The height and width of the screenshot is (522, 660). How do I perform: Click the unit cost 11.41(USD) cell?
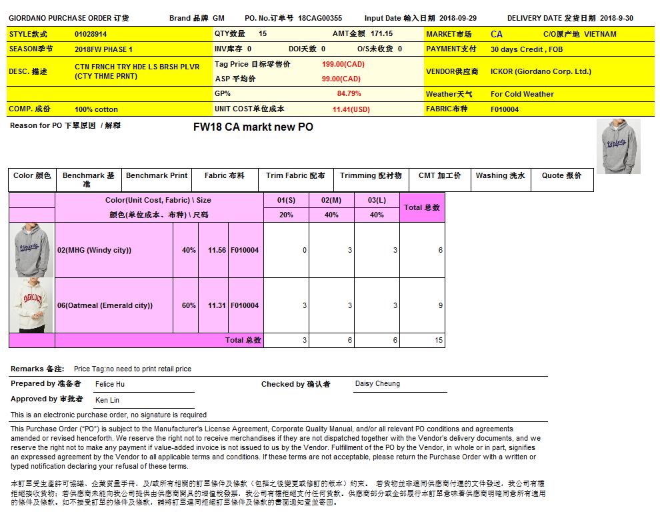351,109
